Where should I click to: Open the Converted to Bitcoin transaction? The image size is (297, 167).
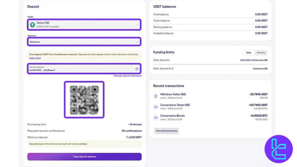pos(210,117)
